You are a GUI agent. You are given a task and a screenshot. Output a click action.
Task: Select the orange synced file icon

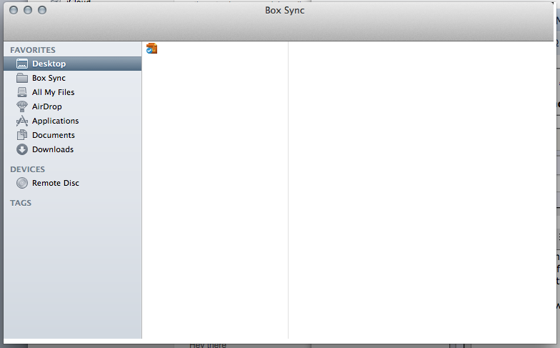coord(151,49)
